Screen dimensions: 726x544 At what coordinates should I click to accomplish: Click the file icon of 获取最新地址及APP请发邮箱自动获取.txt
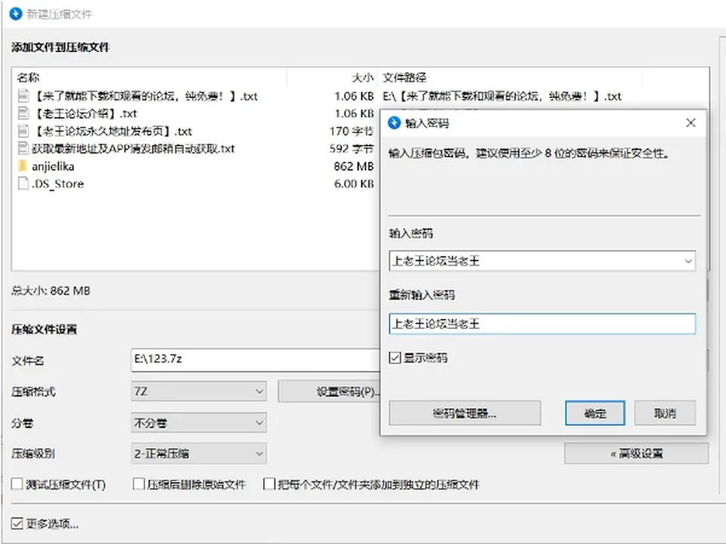(23, 149)
